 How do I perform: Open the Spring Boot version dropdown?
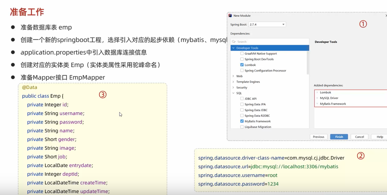[267, 24]
